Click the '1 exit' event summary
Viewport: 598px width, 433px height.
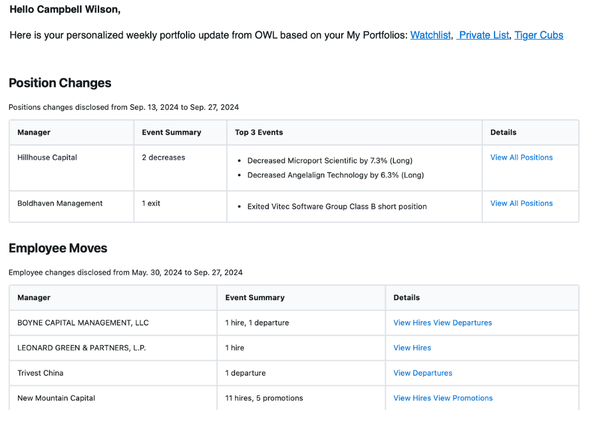click(x=151, y=203)
